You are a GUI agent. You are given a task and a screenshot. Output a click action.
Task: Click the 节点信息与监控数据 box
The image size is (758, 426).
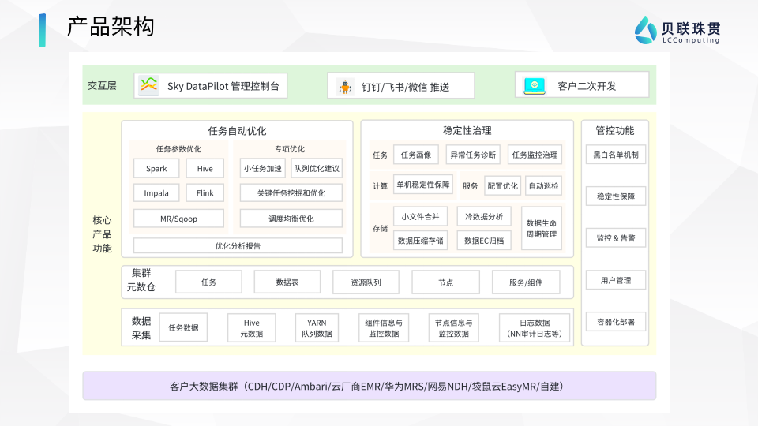click(x=453, y=328)
